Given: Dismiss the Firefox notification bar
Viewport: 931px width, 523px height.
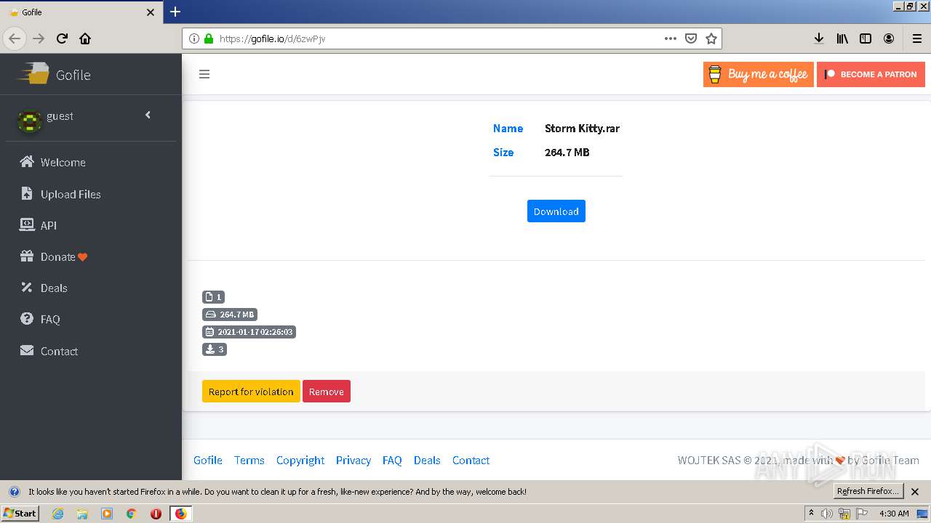Looking at the screenshot, I should 916,492.
